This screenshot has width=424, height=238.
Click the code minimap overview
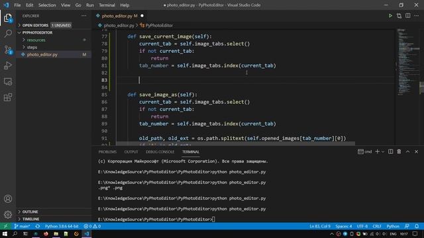pyautogui.click(x=407, y=61)
